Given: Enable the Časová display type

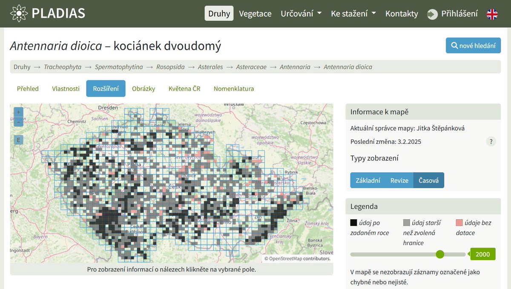Looking at the screenshot, I should (x=429, y=180).
